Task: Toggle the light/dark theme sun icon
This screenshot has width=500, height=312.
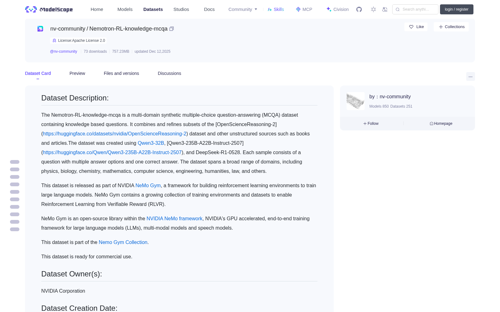Action: (x=373, y=9)
